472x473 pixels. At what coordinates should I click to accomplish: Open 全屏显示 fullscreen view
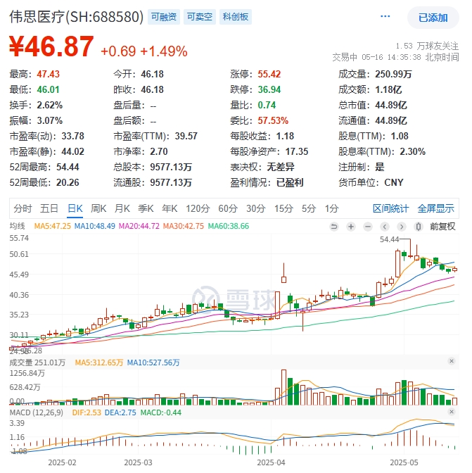[x=435, y=208]
